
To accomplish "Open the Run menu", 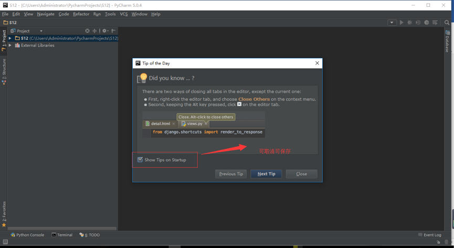I will pos(97,14).
